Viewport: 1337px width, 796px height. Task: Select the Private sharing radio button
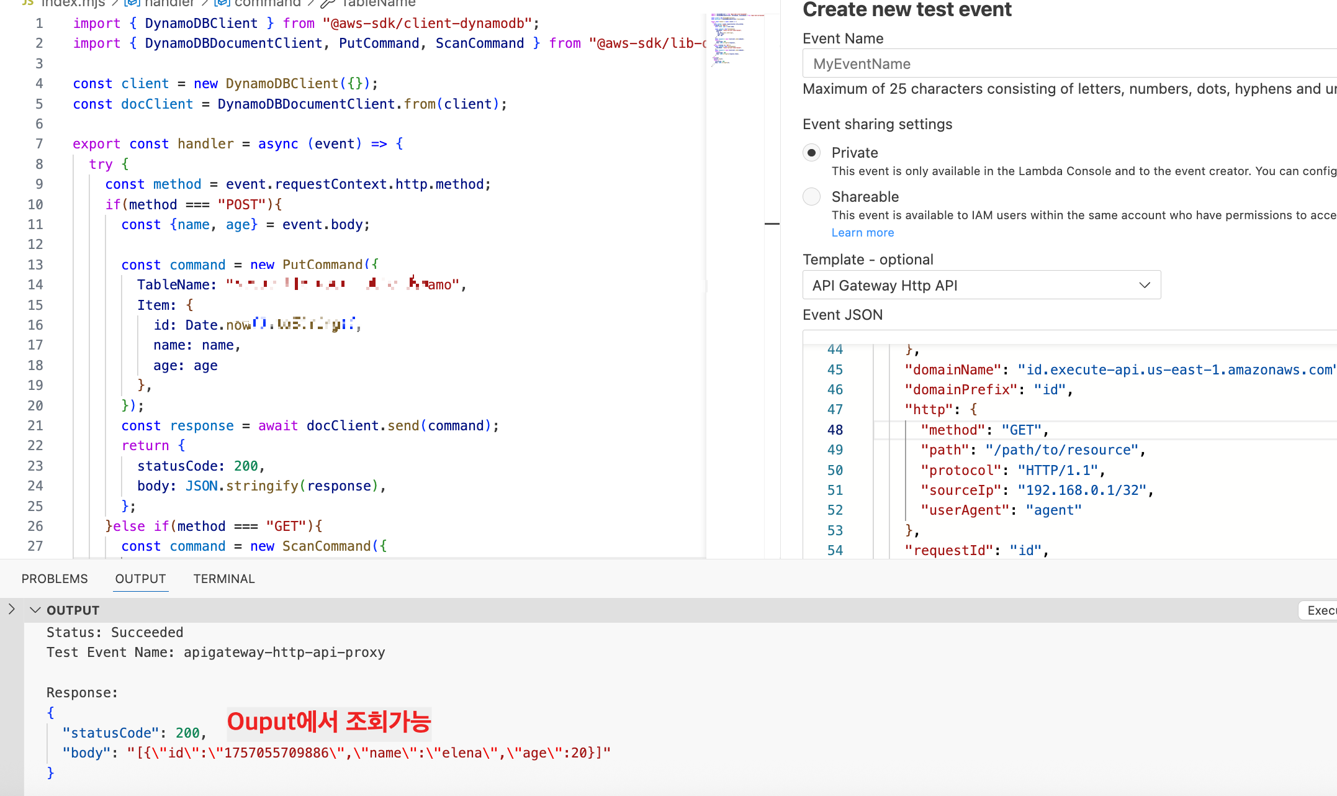pyautogui.click(x=811, y=153)
